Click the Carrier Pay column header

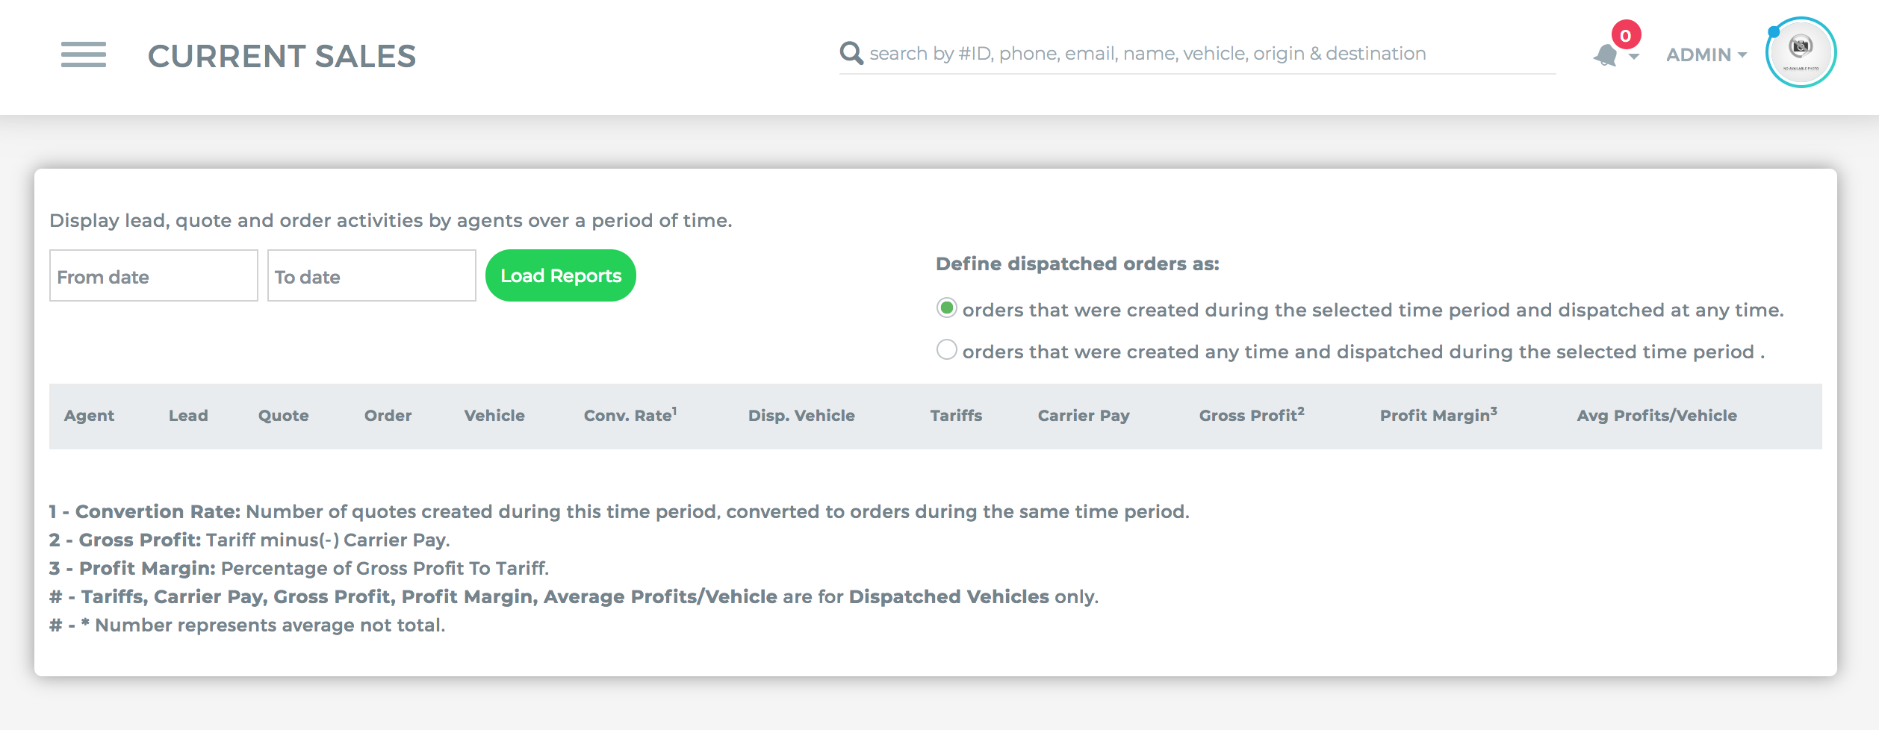tap(1084, 416)
